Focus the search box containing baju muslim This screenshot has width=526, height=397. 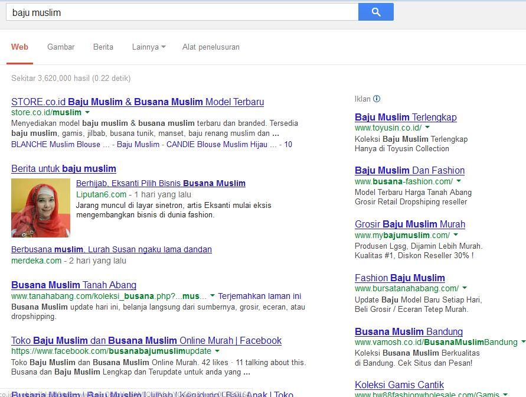point(182,12)
